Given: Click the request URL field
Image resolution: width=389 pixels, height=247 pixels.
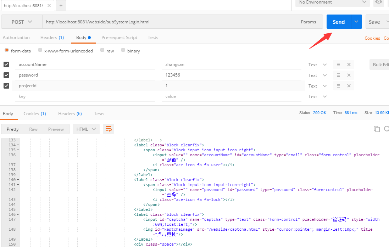Looking at the screenshot, I should point(168,22).
